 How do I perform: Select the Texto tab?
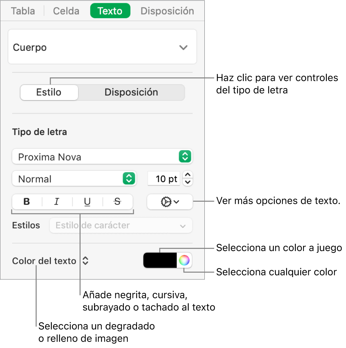pos(110,11)
